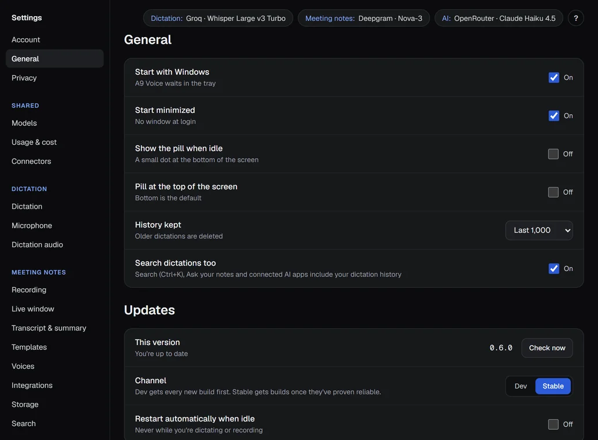Open the help question mark button
Image resolution: width=598 pixels, height=440 pixels.
pyautogui.click(x=575, y=18)
